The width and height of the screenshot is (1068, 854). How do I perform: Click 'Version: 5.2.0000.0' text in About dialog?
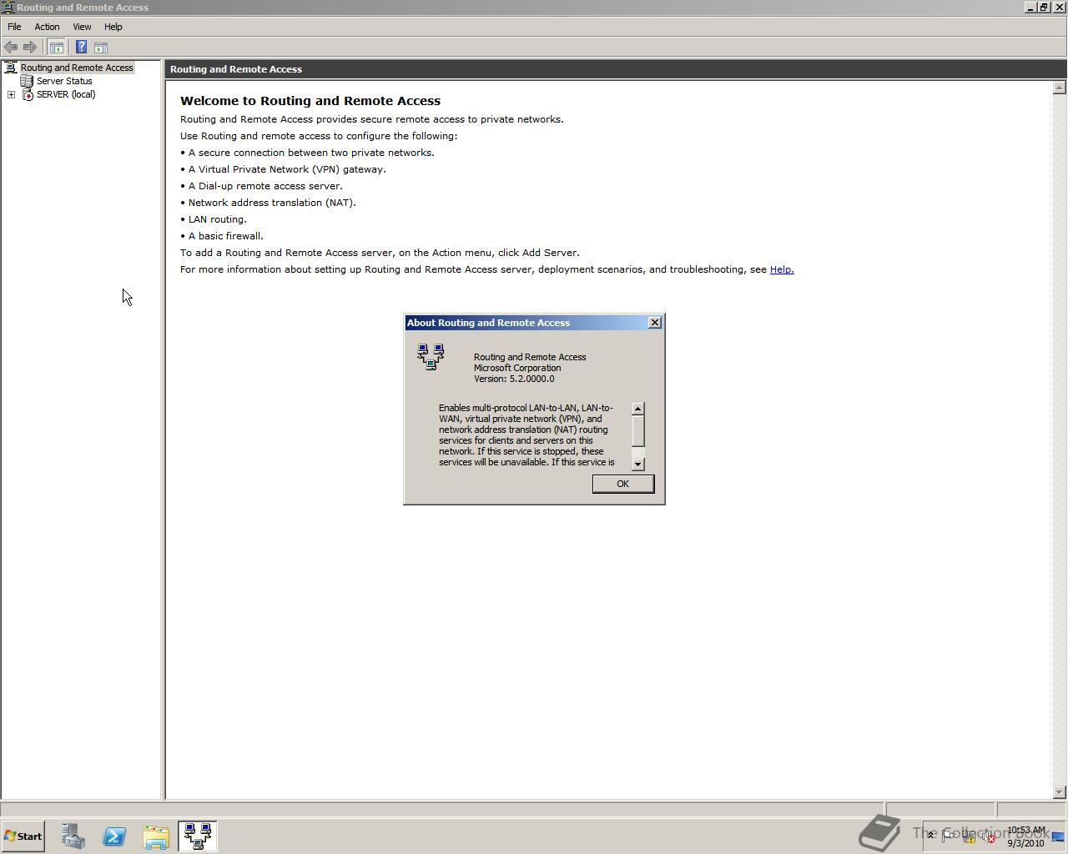pos(514,379)
